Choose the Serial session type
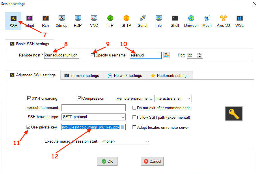This screenshot has width=259, height=174. point(142,21)
